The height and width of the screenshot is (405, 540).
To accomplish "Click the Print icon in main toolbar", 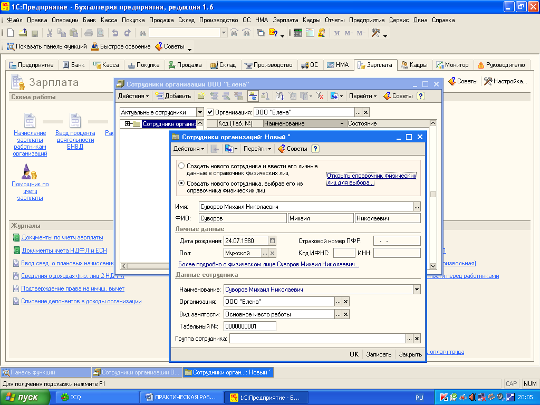I will [x=89, y=33].
